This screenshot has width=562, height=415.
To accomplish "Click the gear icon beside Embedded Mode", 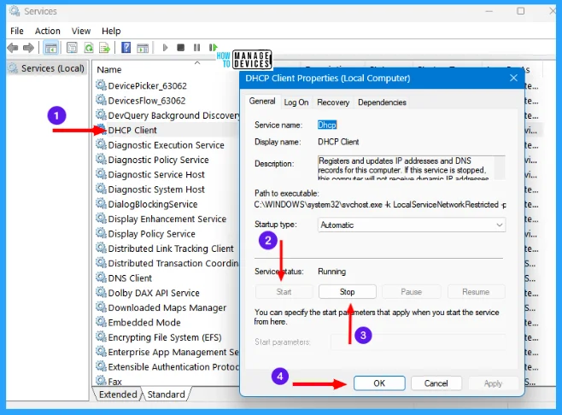I will 101,322.
